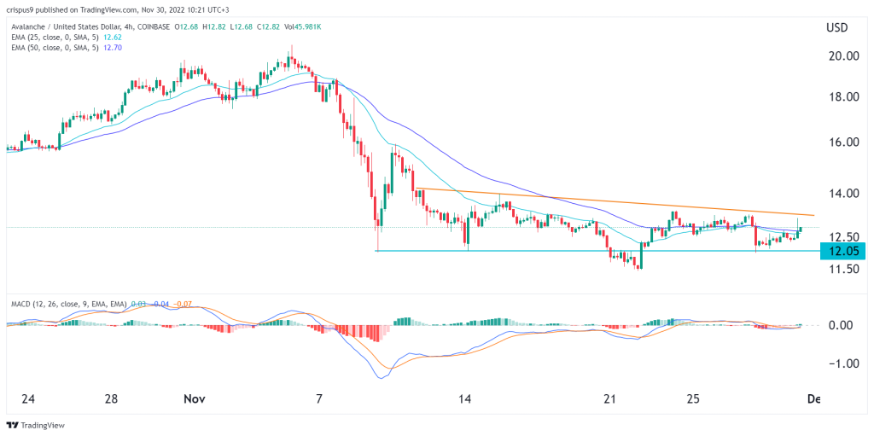Click the date label 24 on time axis

[28, 399]
